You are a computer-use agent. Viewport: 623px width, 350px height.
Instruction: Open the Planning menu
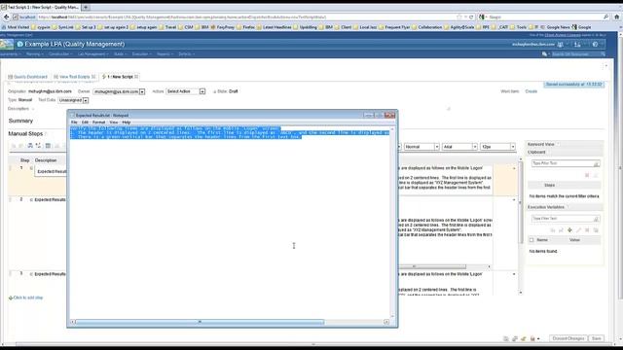(x=35, y=54)
